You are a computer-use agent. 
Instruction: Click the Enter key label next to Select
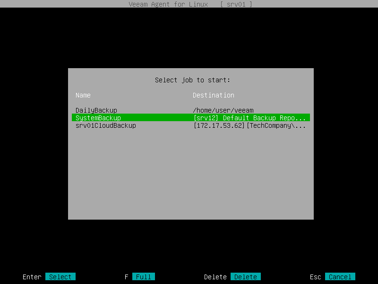(32, 276)
